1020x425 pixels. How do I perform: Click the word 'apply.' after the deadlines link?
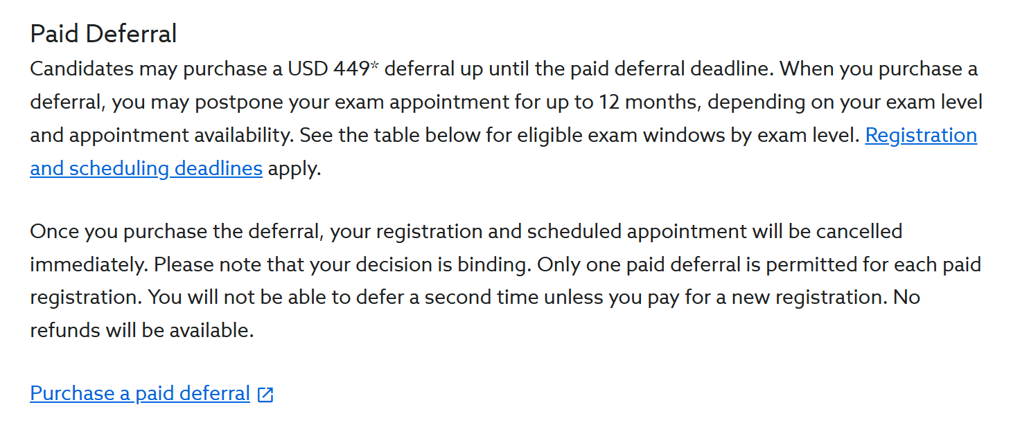point(294,169)
